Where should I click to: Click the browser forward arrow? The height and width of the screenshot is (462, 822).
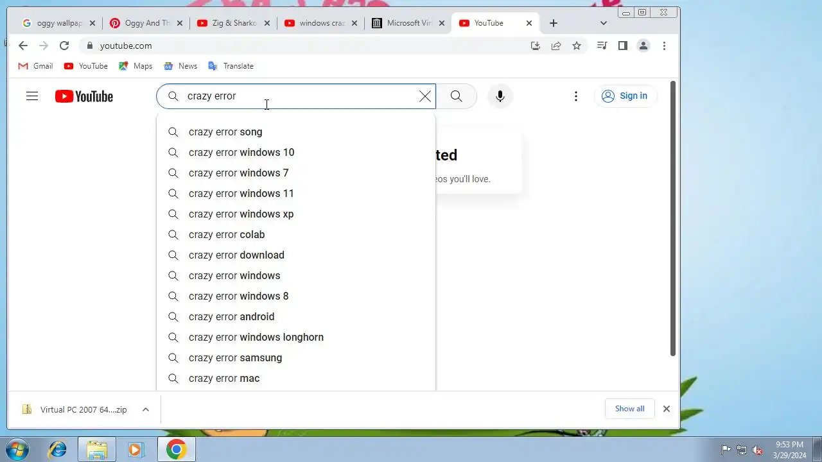coord(44,46)
